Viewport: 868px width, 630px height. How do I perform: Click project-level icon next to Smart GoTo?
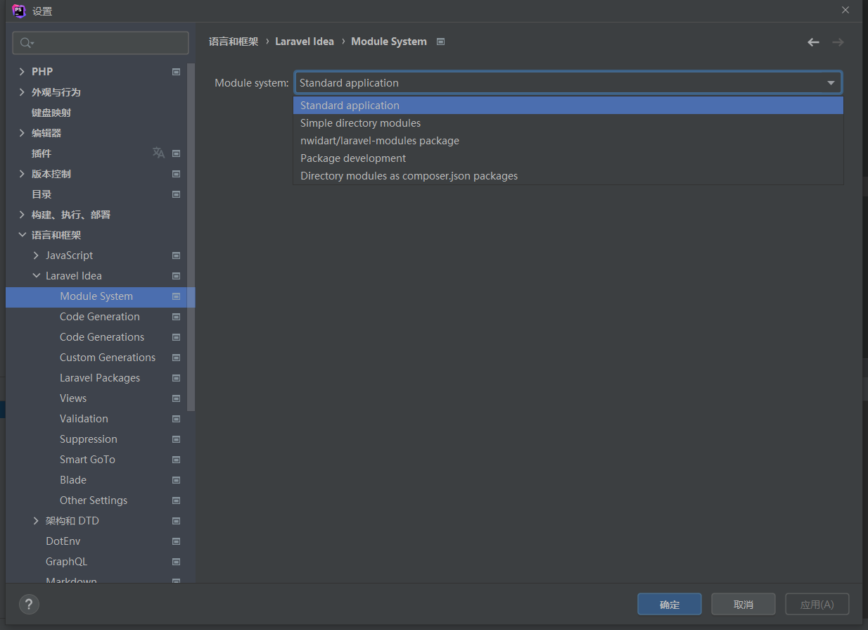coord(177,460)
